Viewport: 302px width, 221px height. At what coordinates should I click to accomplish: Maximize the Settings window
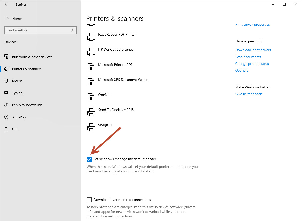tap(284, 4)
